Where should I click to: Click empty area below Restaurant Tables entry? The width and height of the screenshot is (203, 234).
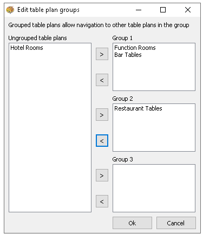(x=154, y=132)
